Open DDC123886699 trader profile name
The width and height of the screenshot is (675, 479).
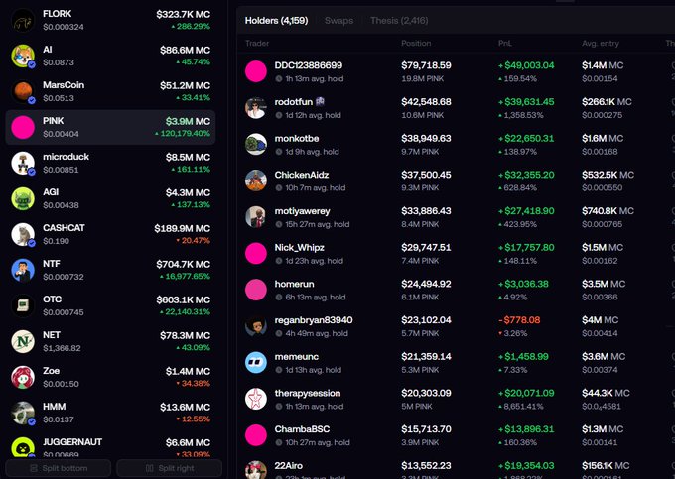click(309, 65)
